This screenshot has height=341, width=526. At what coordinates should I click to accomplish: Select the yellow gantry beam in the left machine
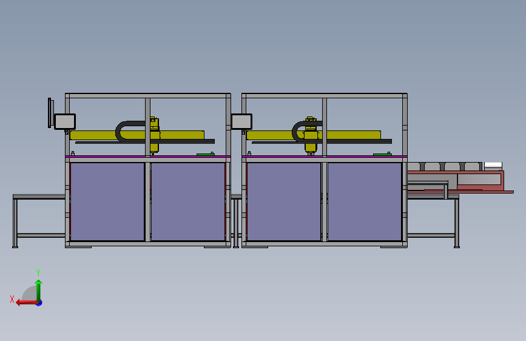tap(137, 135)
